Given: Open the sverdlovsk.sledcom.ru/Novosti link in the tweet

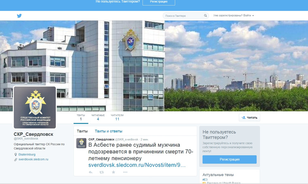Looking at the screenshot, I should click(x=137, y=165).
